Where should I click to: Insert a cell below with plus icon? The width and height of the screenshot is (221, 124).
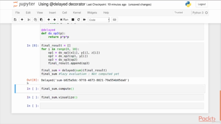coord(22,20)
